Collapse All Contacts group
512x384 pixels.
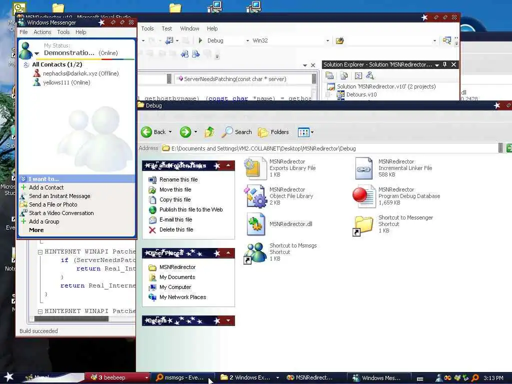[26, 64]
